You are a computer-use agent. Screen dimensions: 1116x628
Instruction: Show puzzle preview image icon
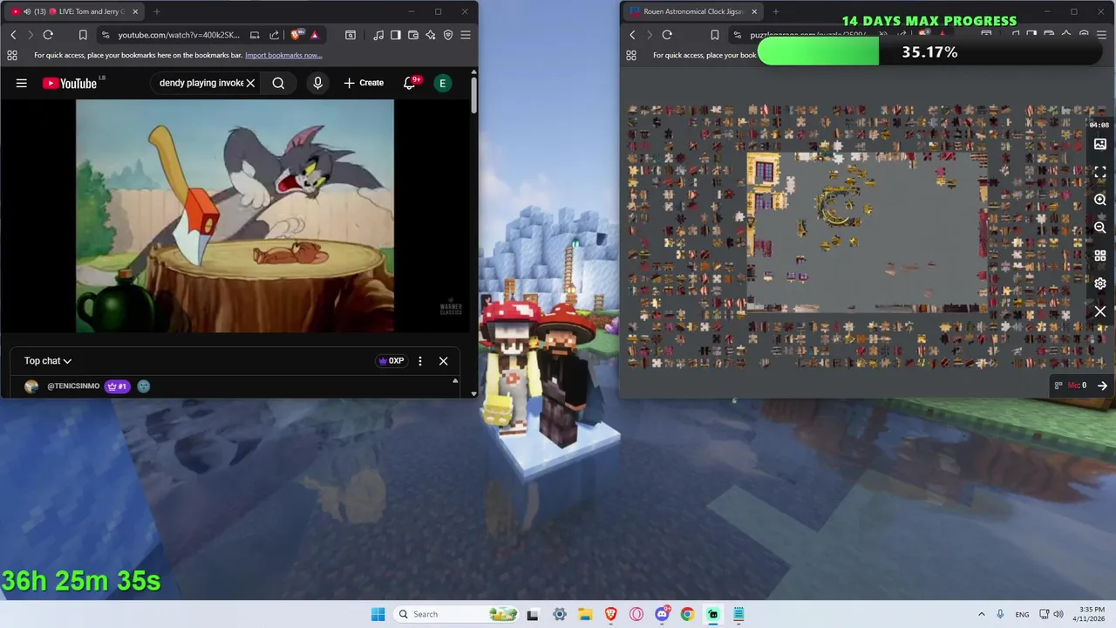click(x=1100, y=144)
